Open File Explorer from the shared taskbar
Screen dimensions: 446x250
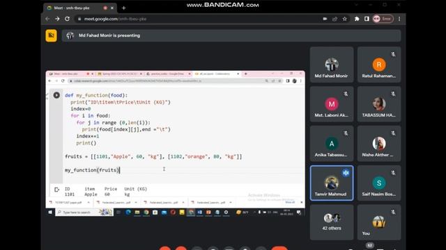(137, 212)
